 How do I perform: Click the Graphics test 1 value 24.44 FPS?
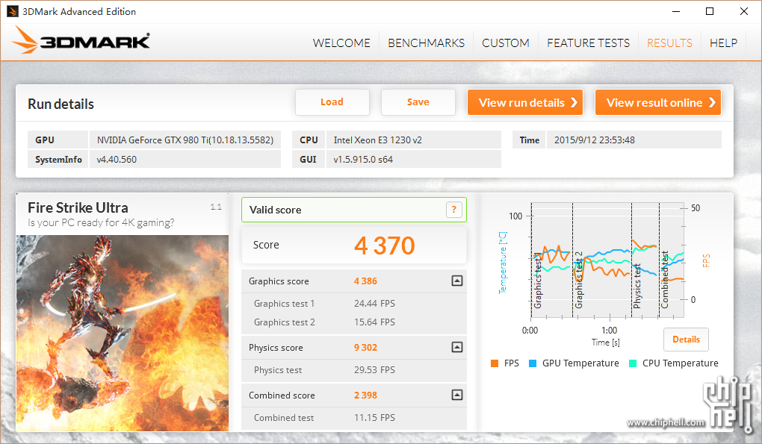pyautogui.click(x=374, y=303)
